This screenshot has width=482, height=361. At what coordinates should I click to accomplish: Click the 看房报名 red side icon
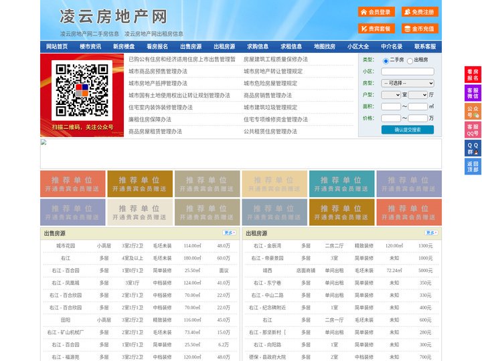click(x=473, y=75)
